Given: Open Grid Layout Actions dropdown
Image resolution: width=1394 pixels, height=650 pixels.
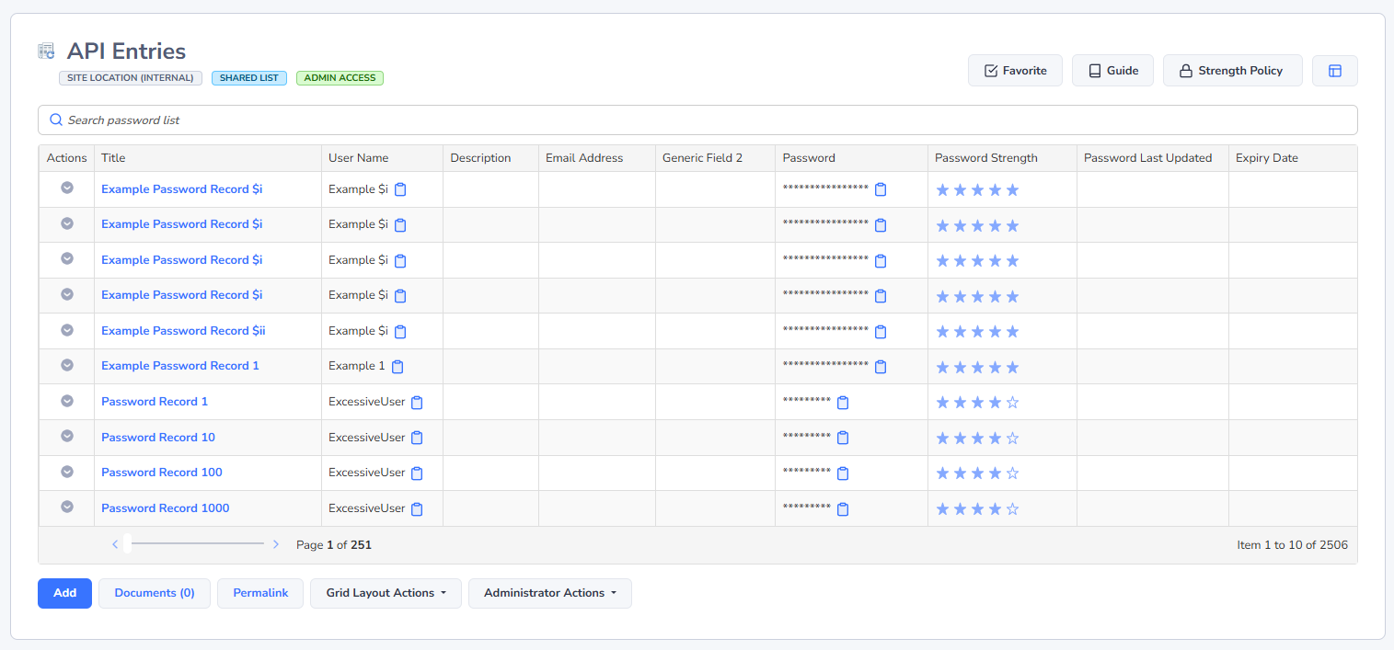Looking at the screenshot, I should point(386,593).
